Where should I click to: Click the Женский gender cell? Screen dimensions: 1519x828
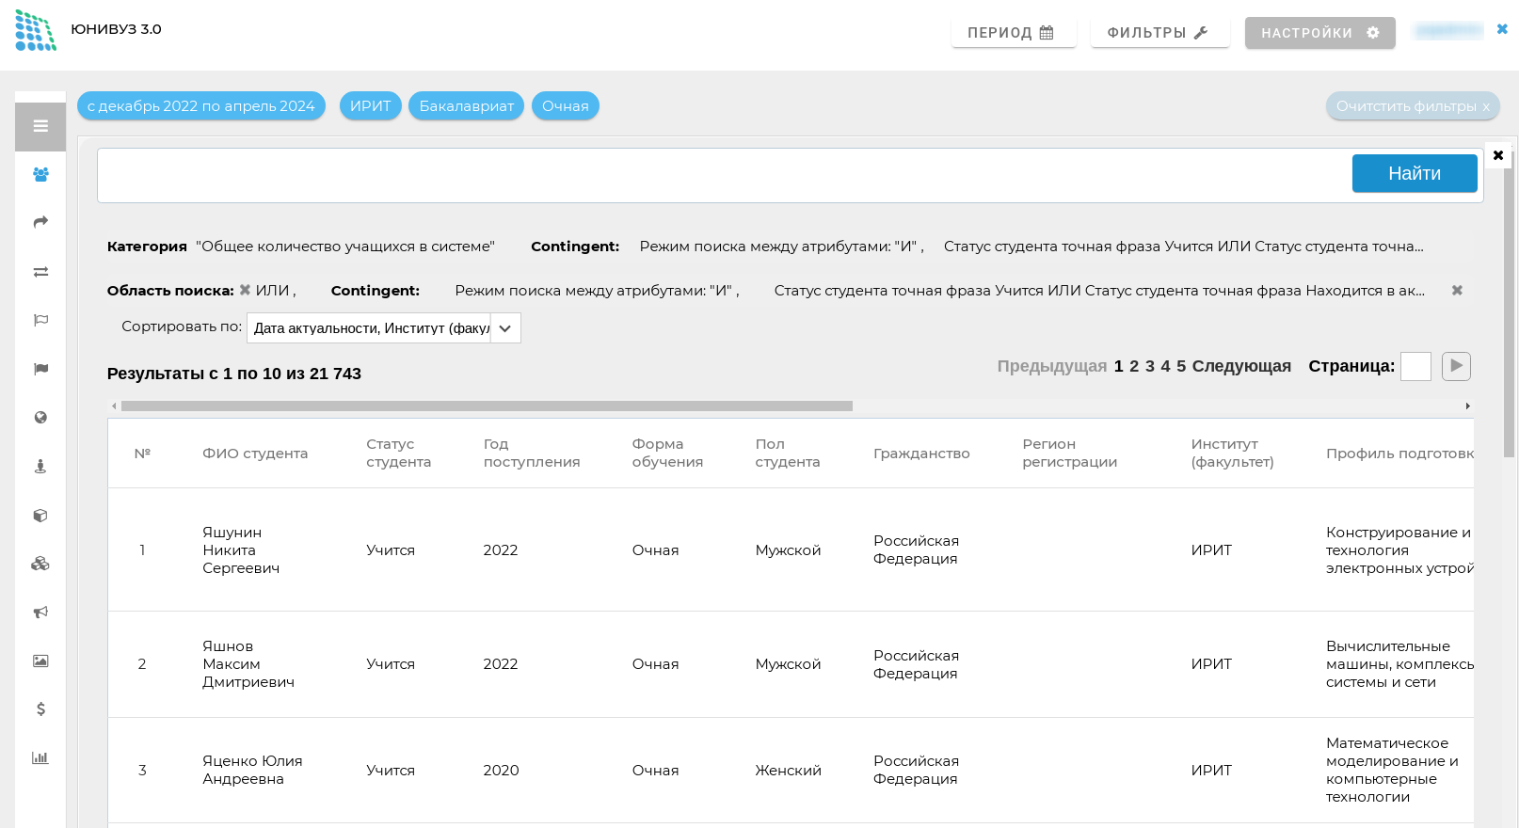pyautogui.click(x=789, y=771)
